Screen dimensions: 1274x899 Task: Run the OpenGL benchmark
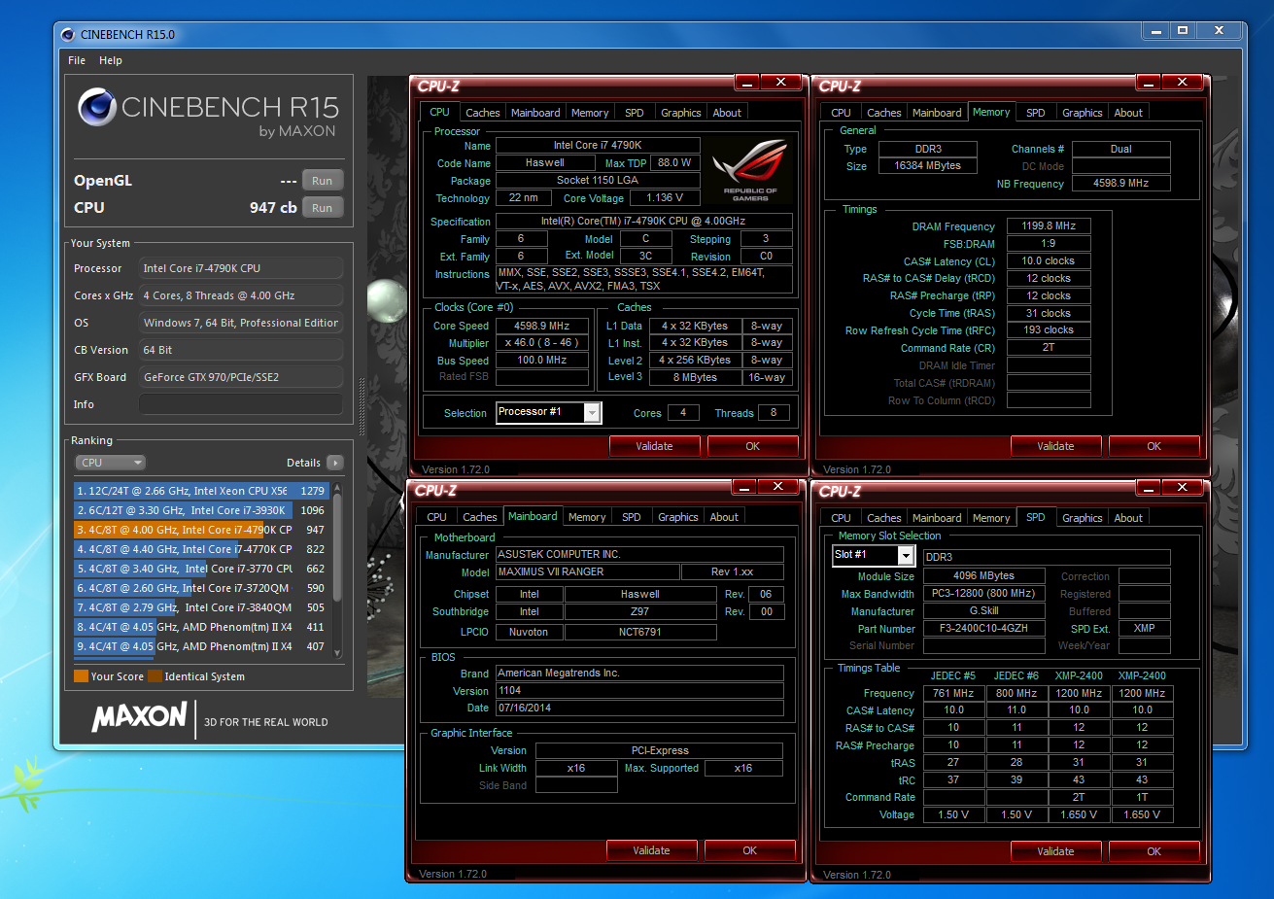click(x=323, y=181)
